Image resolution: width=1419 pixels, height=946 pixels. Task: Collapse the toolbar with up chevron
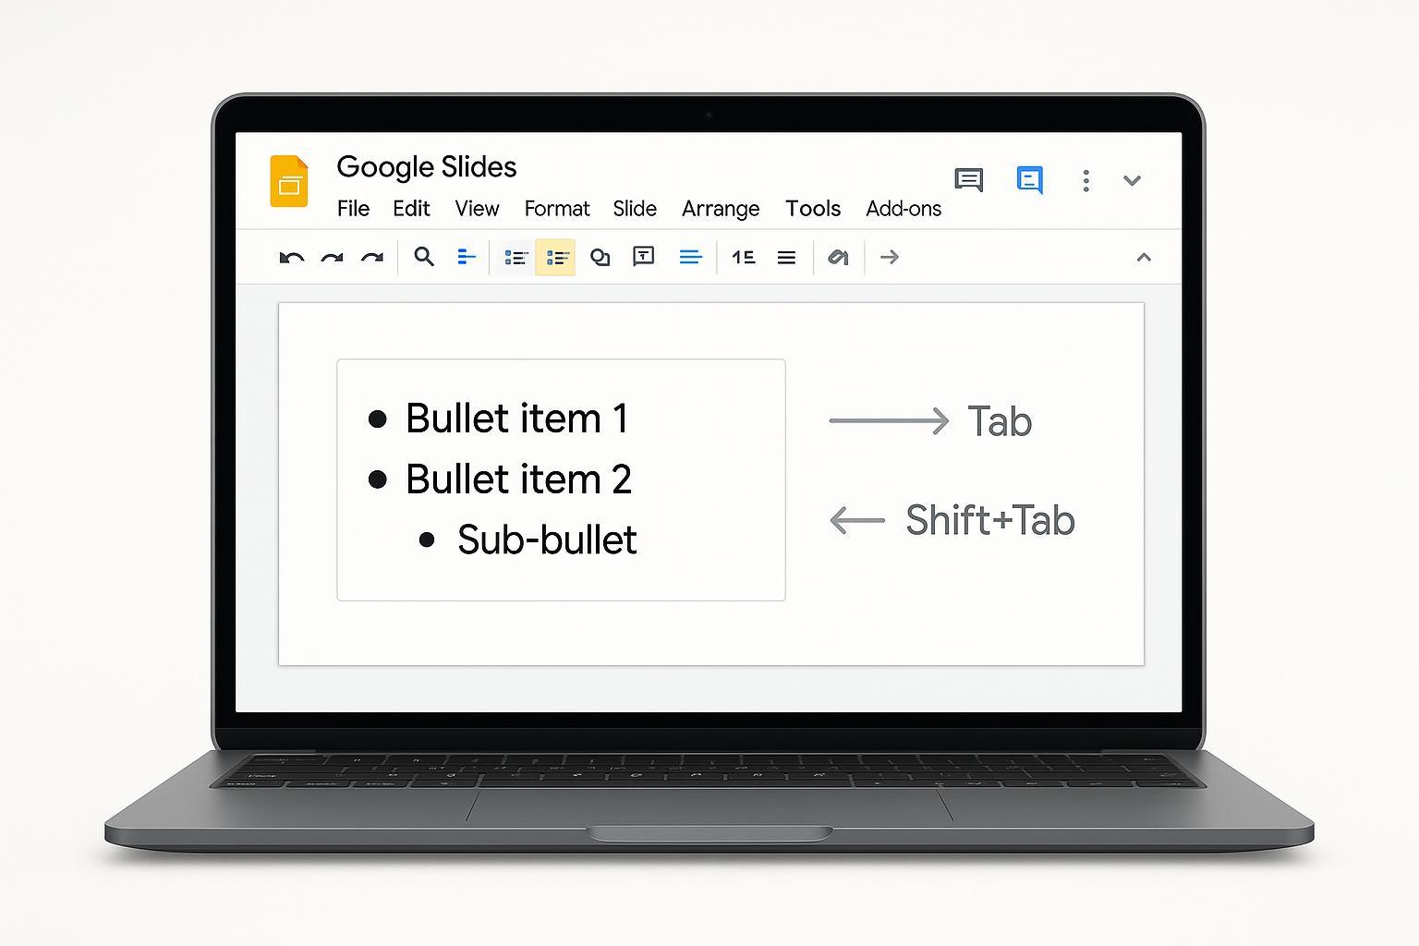pyautogui.click(x=1143, y=258)
